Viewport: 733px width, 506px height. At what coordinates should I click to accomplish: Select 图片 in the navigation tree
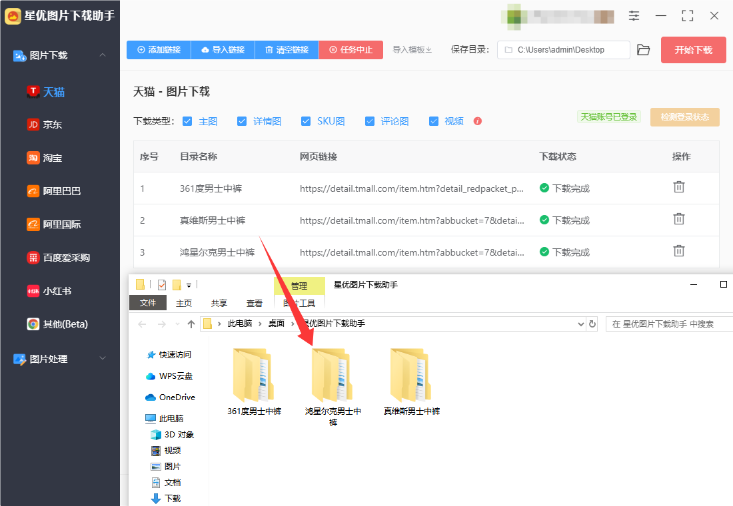(165, 466)
